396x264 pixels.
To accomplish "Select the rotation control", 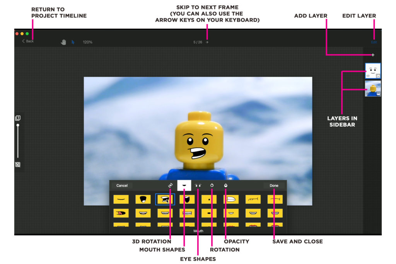I will [x=212, y=186].
